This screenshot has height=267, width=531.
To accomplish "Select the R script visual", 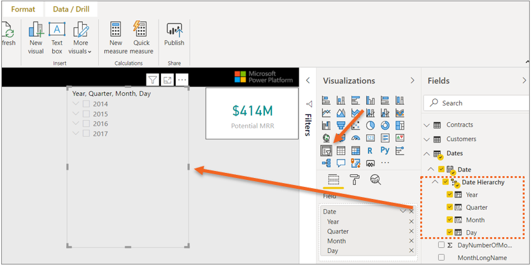I will [371, 151].
